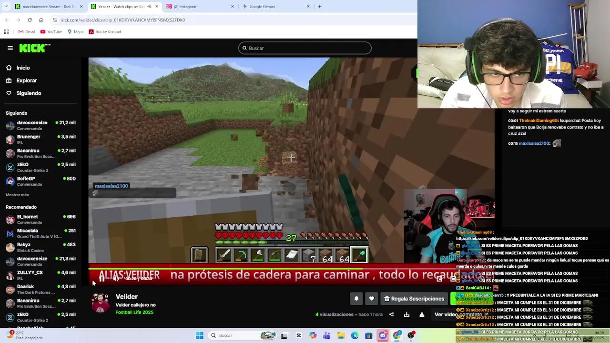The width and height of the screenshot is (610, 343).
Task: Open the Kick hamburger menu
Action: (x=10, y=48)
